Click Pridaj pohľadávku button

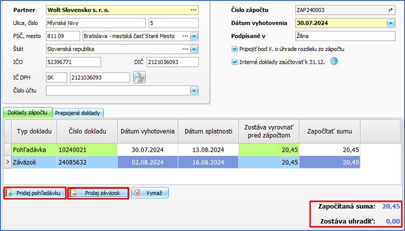click(35, 193)
